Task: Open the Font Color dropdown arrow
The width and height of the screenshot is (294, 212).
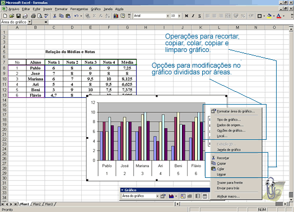Action: (284, 16)
